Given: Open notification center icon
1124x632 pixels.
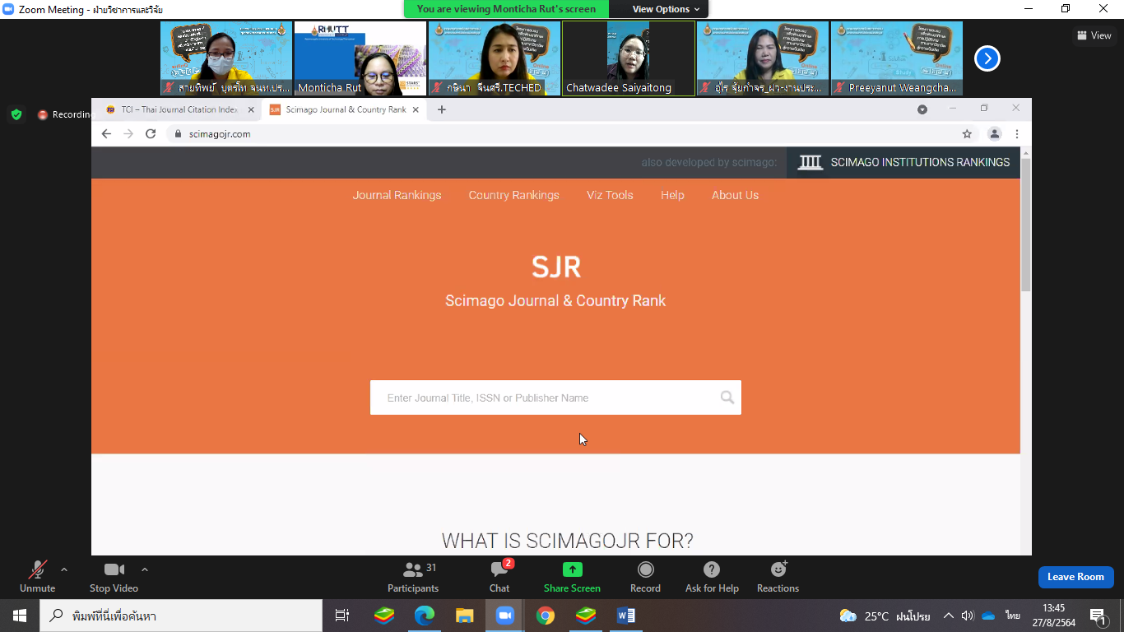Looking at the screenshot, I should pyautogui.click(x=1099, y=616).
